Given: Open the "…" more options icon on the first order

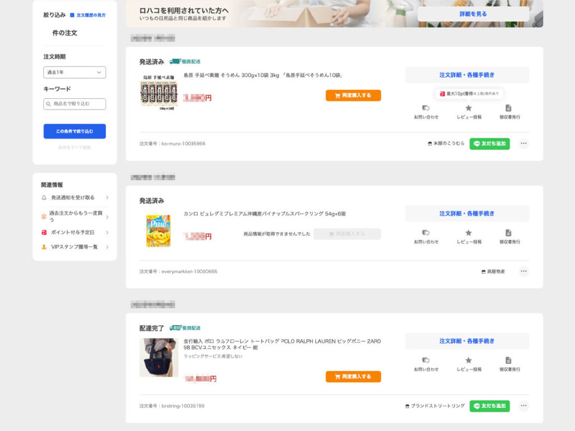Looking at the screenshot, I should (523, 144).
